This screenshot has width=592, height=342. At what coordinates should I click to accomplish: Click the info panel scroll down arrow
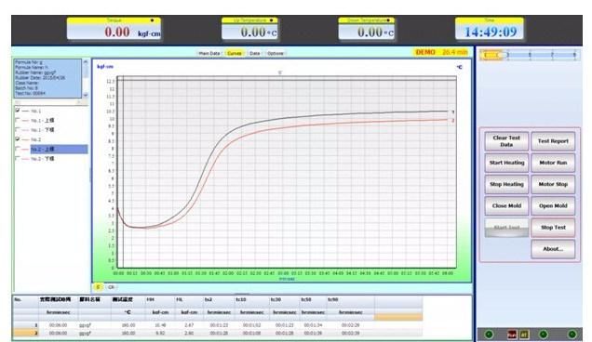click(86, 95)
